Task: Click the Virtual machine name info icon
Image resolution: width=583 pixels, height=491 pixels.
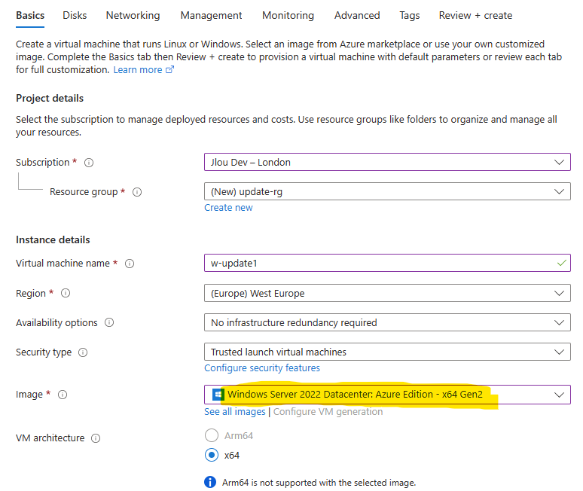Action: coord(130,264)
